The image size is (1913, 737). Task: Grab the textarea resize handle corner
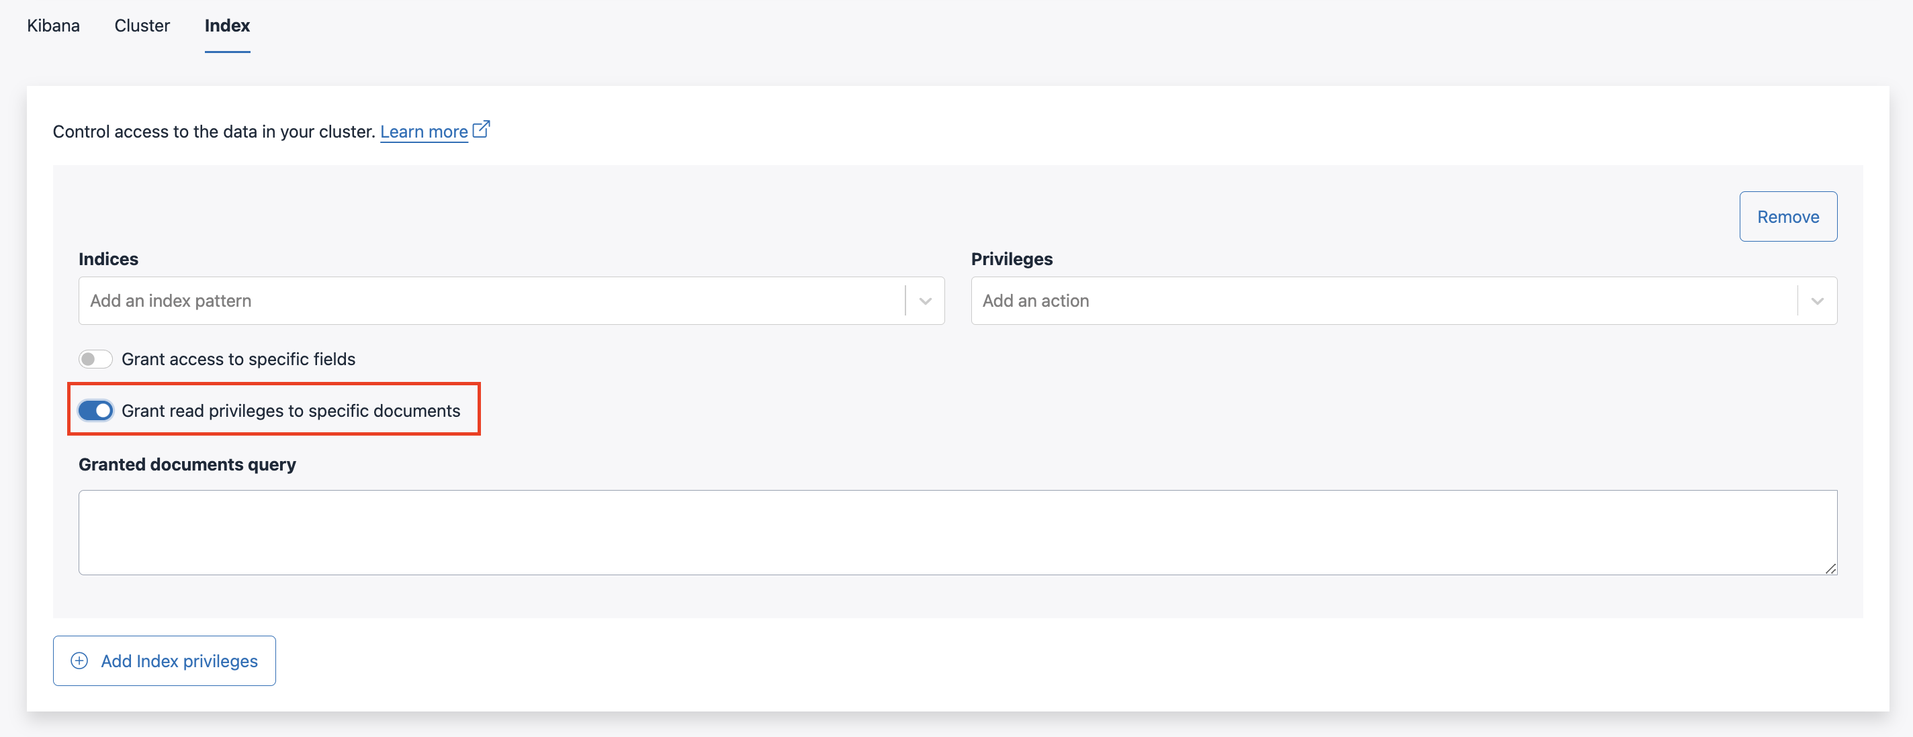[x=1830, y=569]
